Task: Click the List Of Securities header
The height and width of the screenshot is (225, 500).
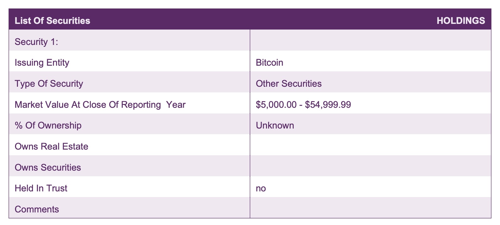Action: 52,21
